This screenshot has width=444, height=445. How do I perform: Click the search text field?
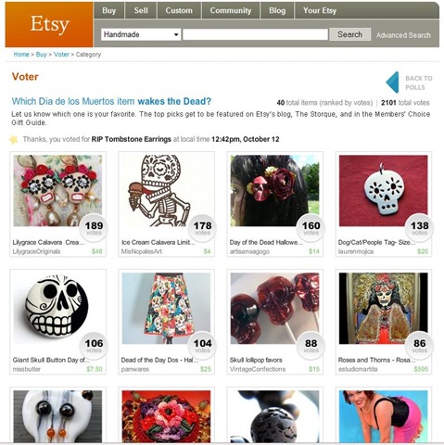[255, 34]
